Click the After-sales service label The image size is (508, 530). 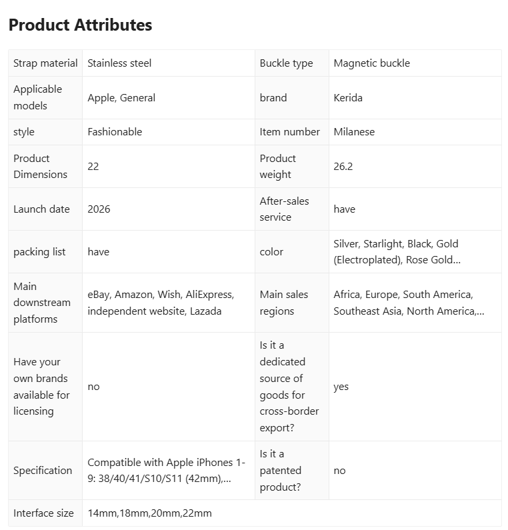pyautogui.click(x=284, y=209)
